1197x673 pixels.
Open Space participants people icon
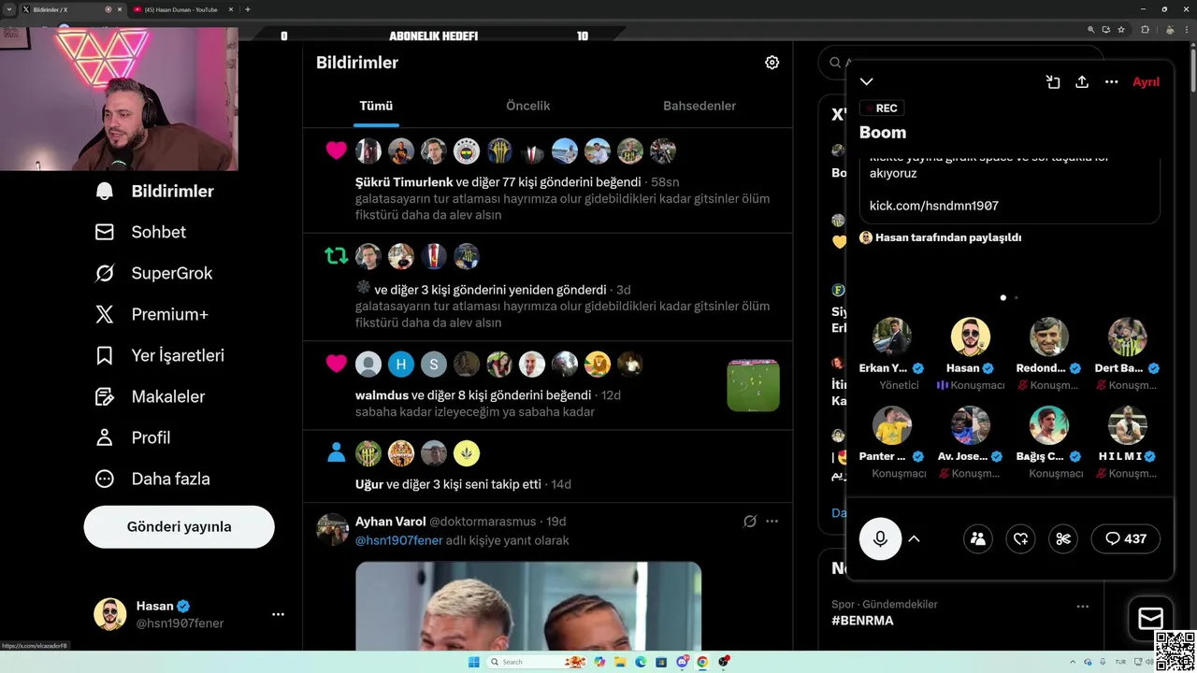[x=978, y=538]
